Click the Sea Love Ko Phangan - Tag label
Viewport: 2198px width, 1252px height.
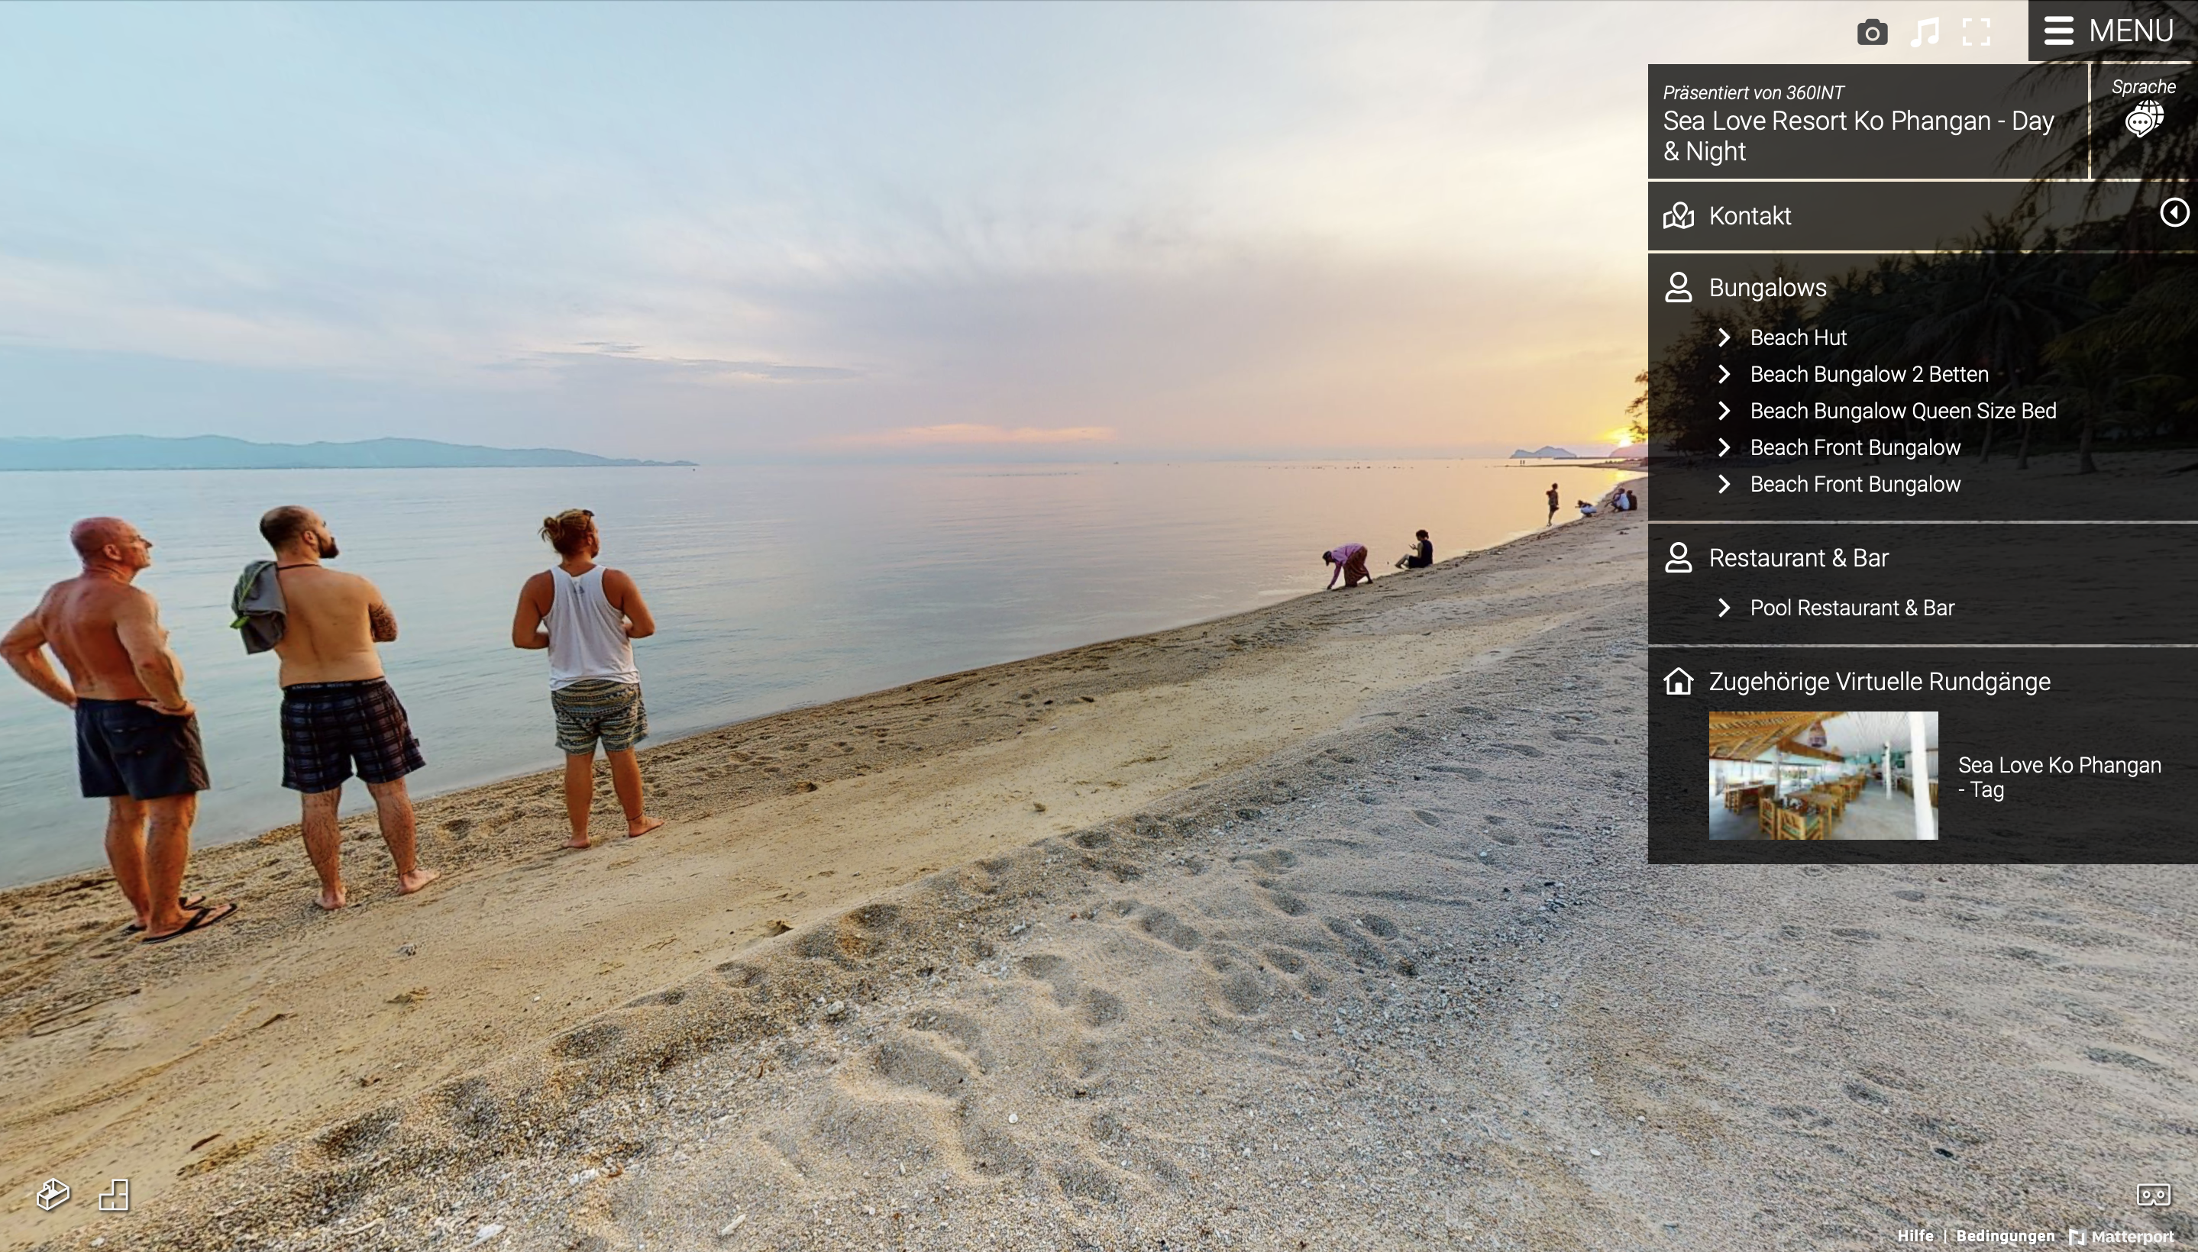(x=2060, y=777)
